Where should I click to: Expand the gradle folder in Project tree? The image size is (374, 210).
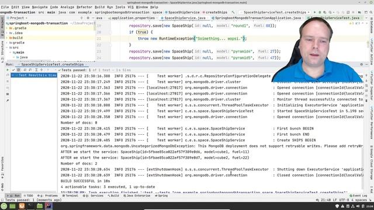tap(7, 43)
